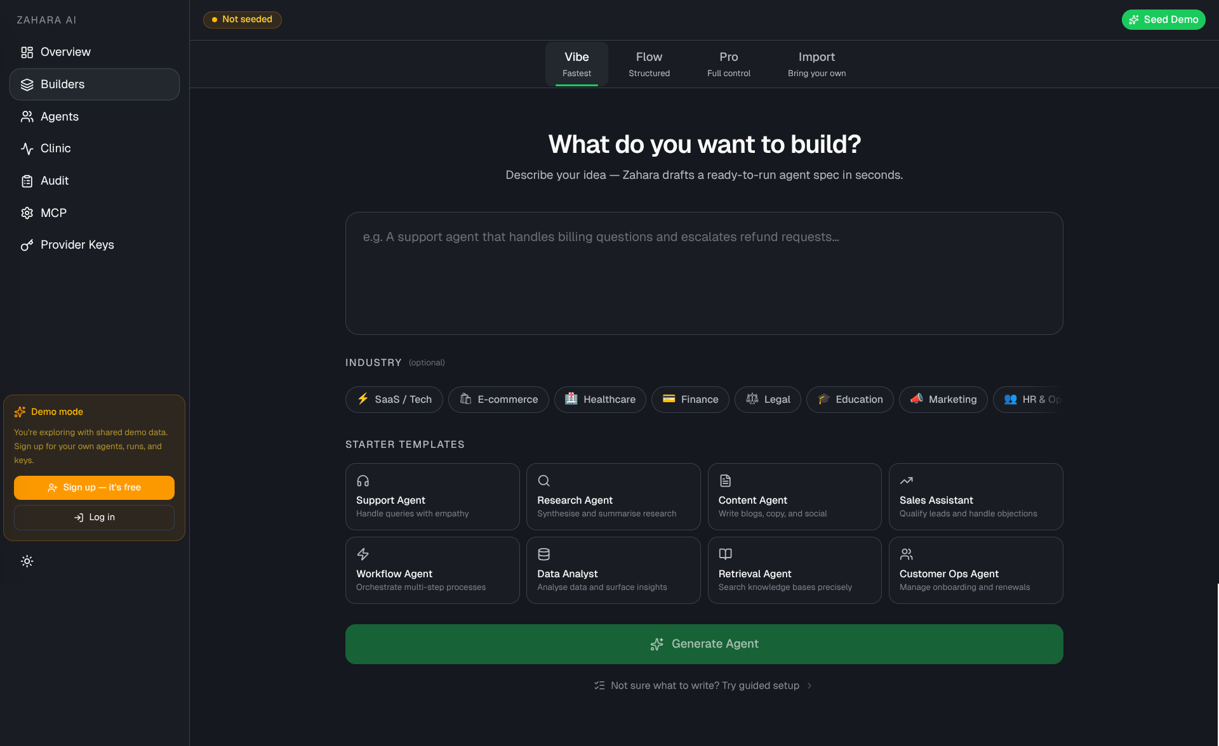
Task: Focus the agent idea description text box
Action: [x=704, y=273]
